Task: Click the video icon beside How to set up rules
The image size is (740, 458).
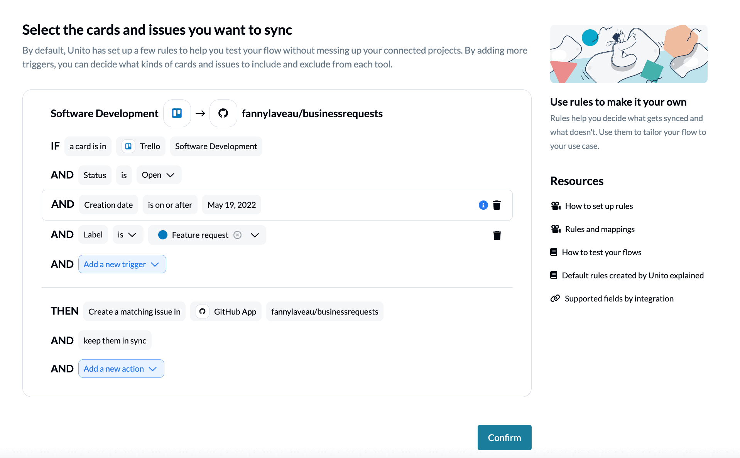Action: (x=555, y=205)
